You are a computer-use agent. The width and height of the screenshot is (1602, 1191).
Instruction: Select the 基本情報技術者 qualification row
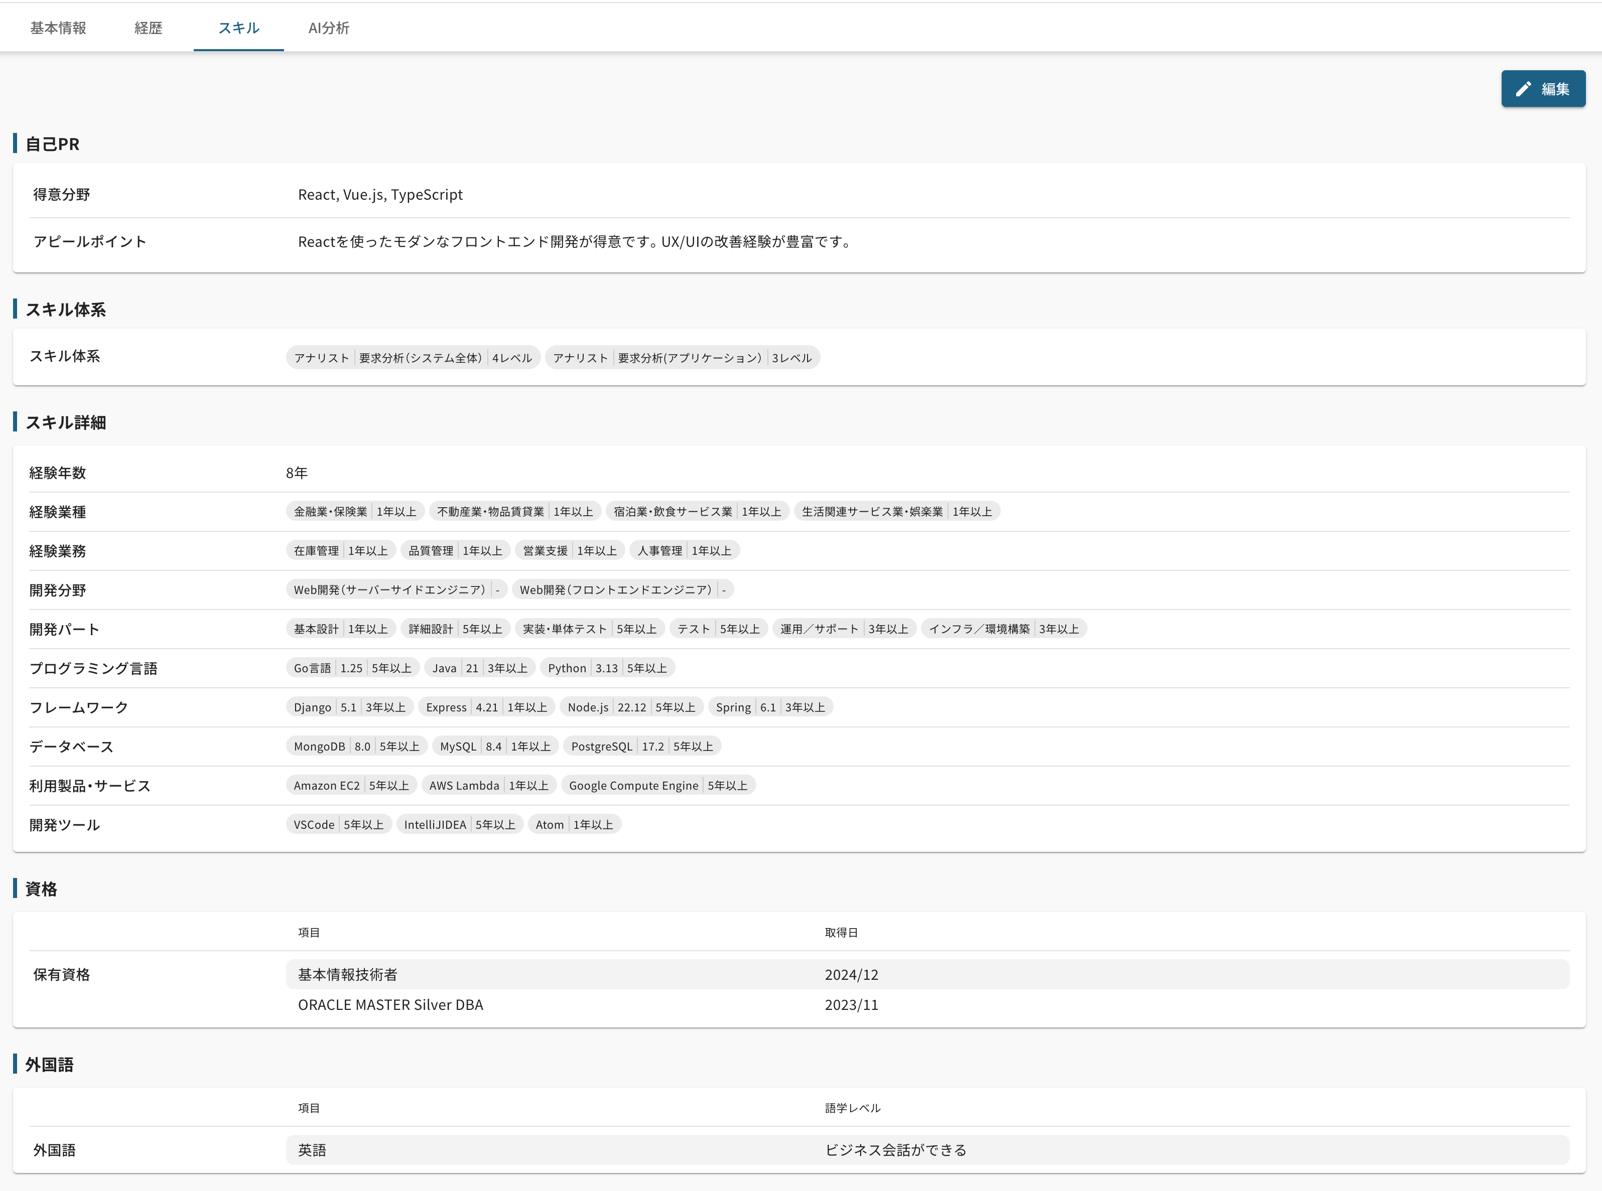coord(348,974)
